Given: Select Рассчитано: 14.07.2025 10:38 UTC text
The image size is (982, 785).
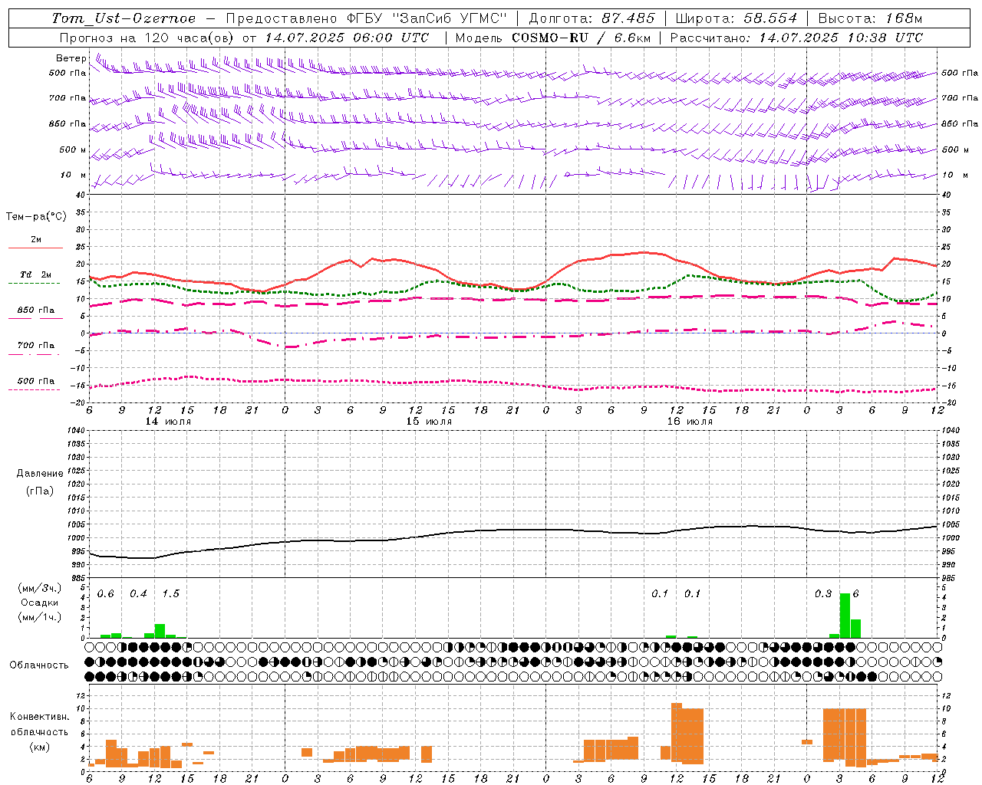Looking at the screenshot, I should click(x=797, y=38).
